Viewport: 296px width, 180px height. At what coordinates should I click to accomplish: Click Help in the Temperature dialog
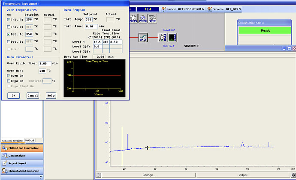click(x=51, y=95)
